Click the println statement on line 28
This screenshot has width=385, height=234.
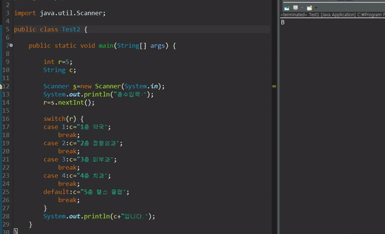(x=99, y=216)
